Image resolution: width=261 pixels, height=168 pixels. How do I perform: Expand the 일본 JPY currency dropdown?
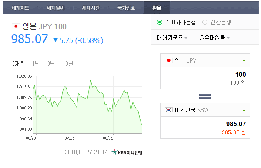tap(205, 60)
